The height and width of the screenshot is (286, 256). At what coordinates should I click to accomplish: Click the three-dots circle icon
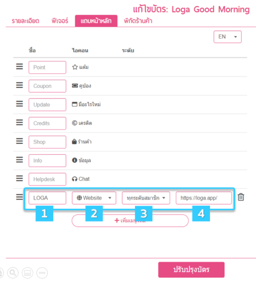[42, 273]
